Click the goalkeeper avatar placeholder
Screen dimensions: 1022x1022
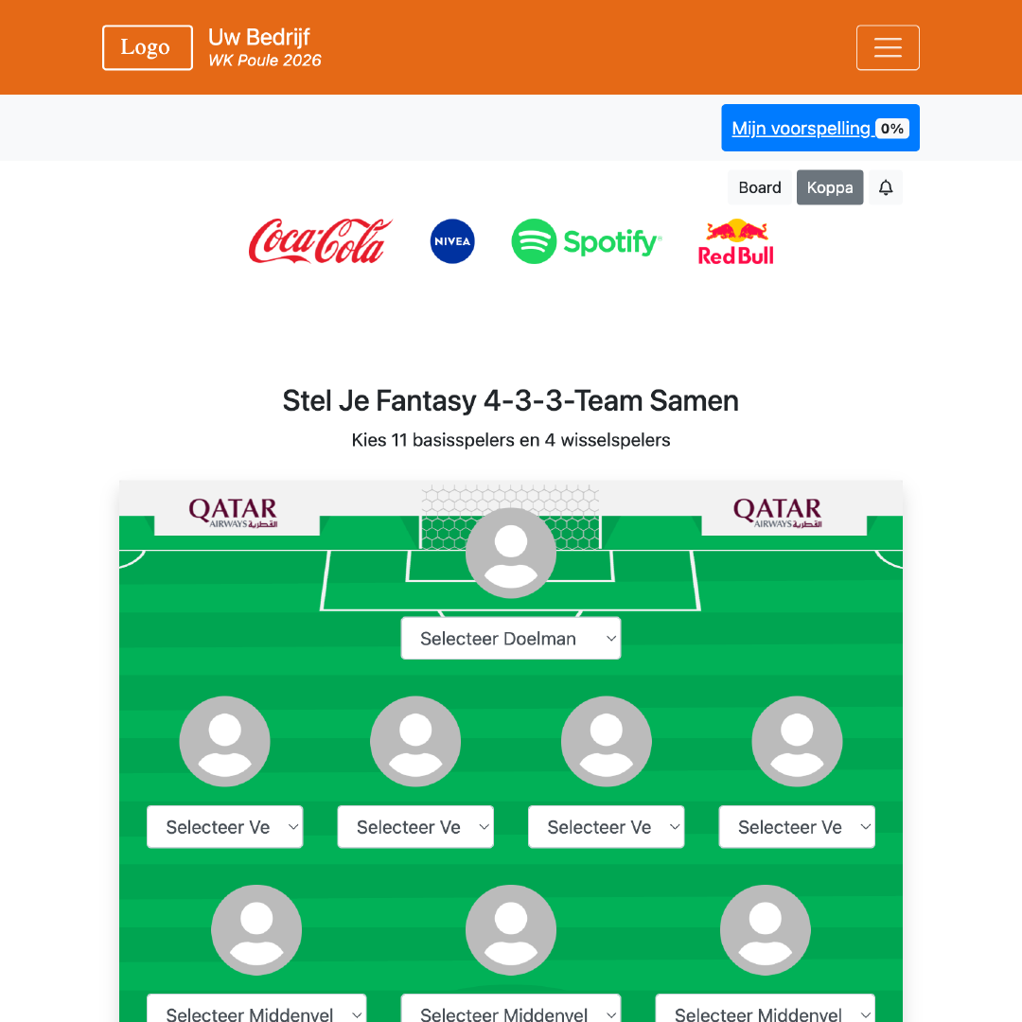[511, 552]
